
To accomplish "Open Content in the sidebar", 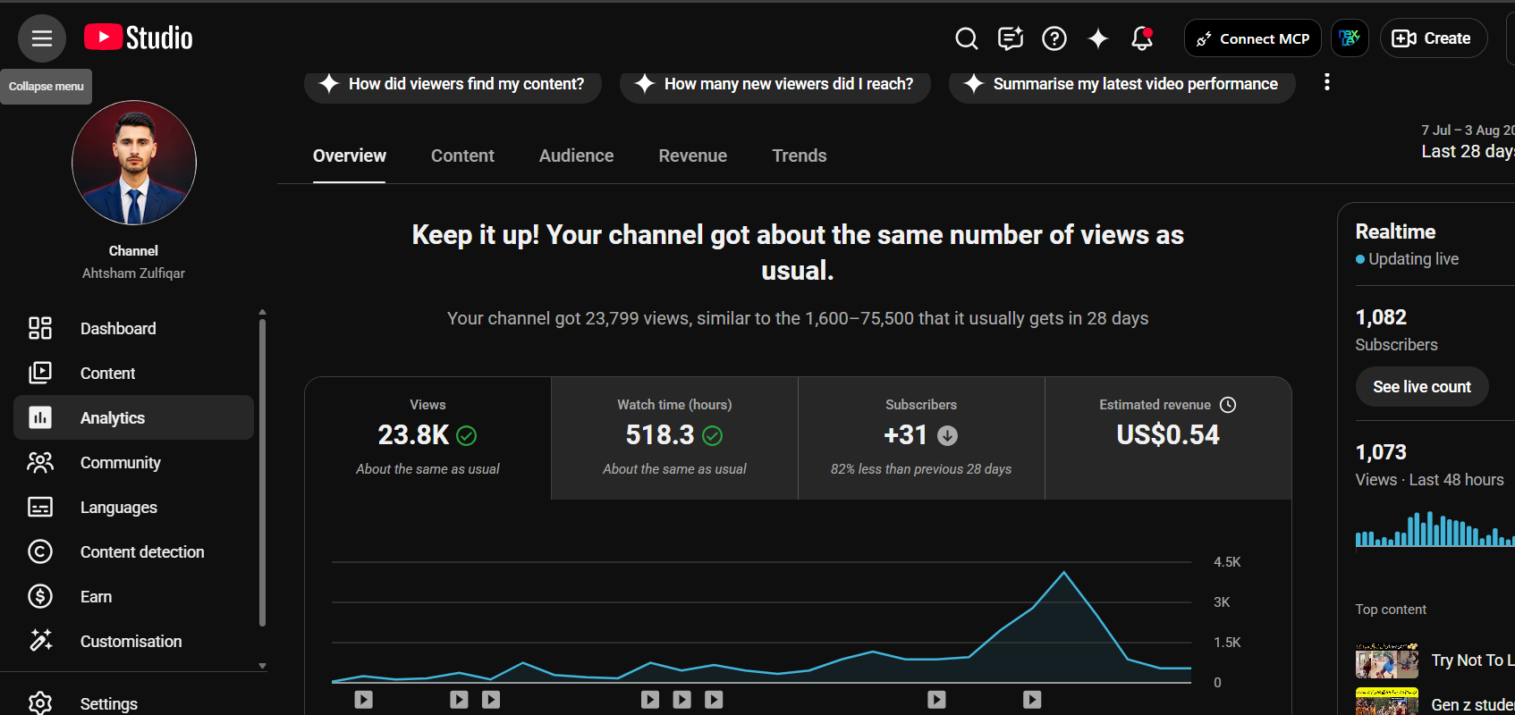I will tap(134, 373).
